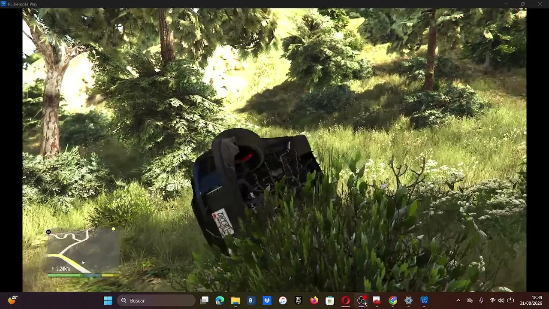Click the cloud sync-off tray icon
Viewport: 549px width, 309px height.
[x=470, y=300]
